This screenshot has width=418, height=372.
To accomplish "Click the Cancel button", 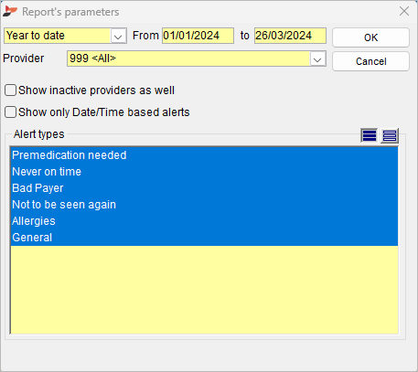I will pyautogui.click(x=370, y=61).
